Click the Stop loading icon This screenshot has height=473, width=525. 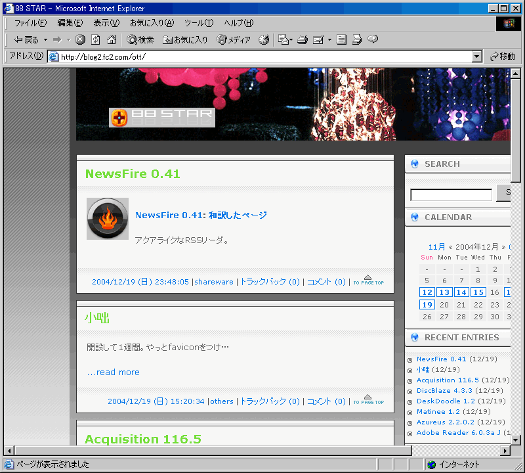coord(80,40)
